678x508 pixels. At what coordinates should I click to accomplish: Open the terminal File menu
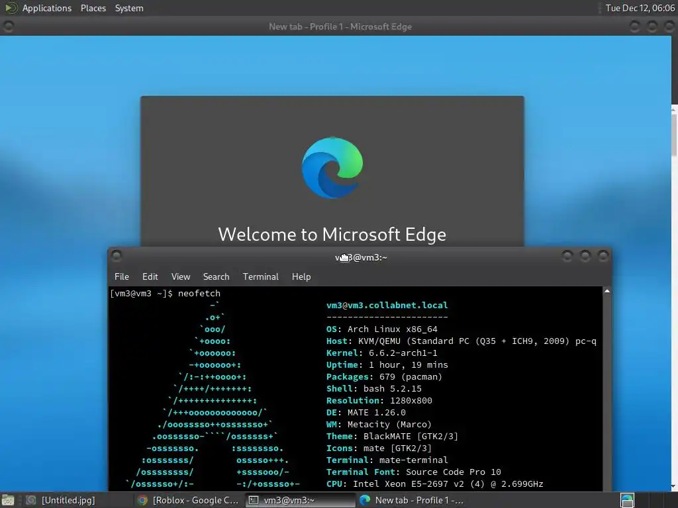[122, 276]
